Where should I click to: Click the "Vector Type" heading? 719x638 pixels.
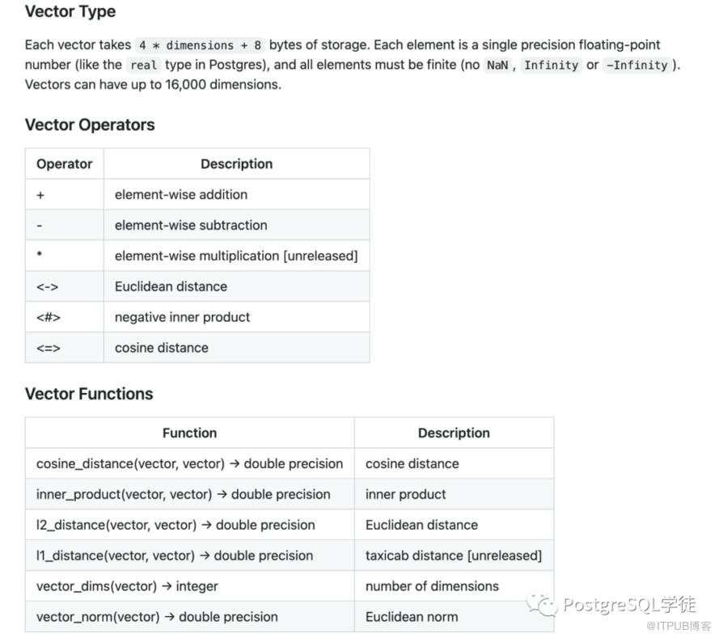[x=70, y=12]
